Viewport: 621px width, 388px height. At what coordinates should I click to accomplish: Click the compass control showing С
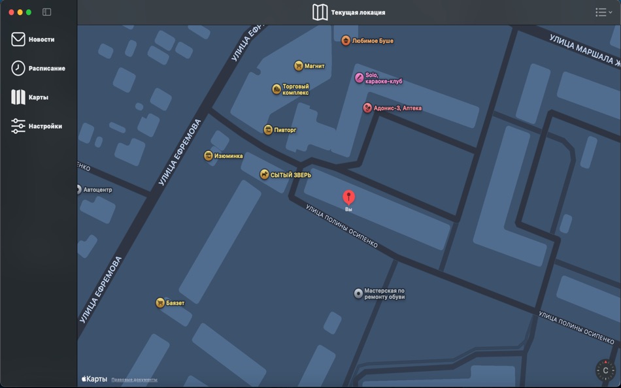[605, 370]
